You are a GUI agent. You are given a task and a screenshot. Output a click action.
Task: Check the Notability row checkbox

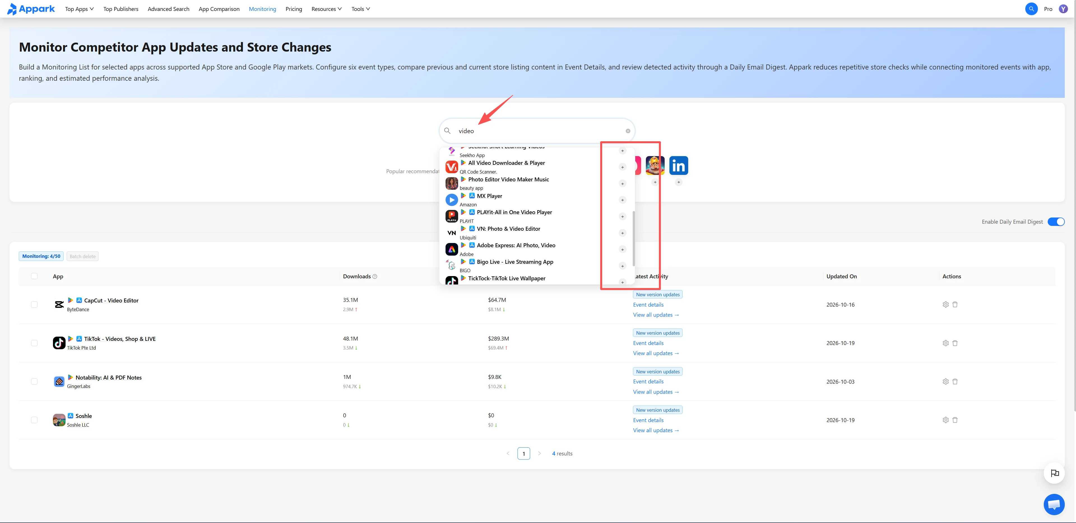click(x=34, y=381)
